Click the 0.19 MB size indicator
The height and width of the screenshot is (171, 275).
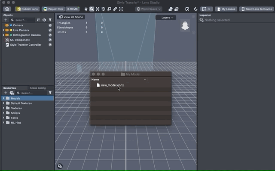click(73, 9)
